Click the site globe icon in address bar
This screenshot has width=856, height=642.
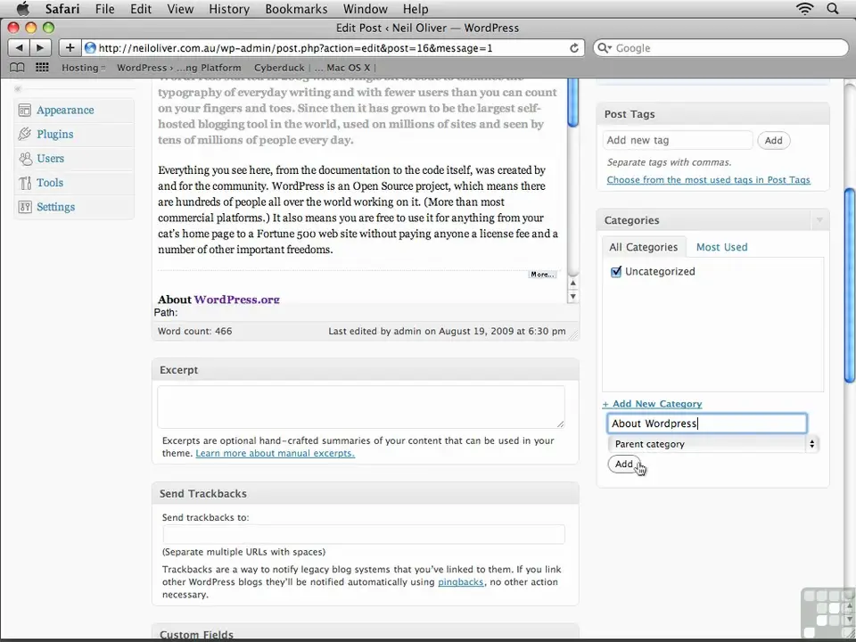pyautogui.click(x=90, y=48)
